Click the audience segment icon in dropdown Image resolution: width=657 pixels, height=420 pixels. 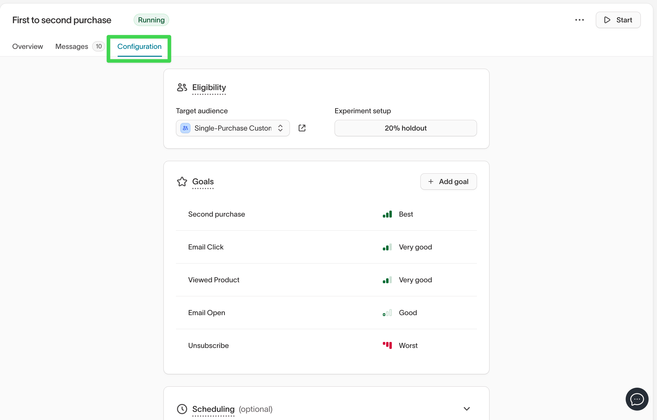click(185, 128)
